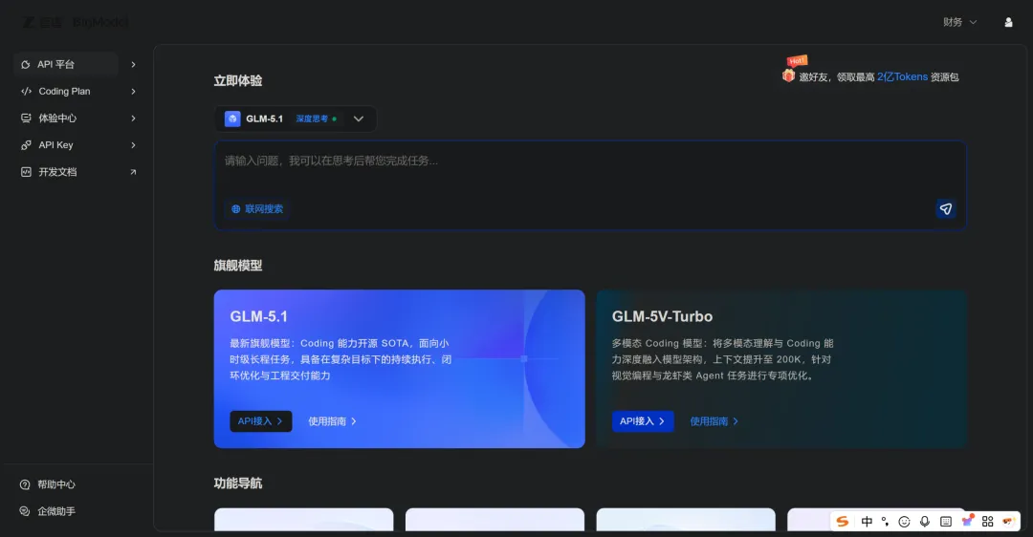This screenshot has width=1033, height=537.
Task: Click the 旗舰模型 section heading
Action: [238, 266]
